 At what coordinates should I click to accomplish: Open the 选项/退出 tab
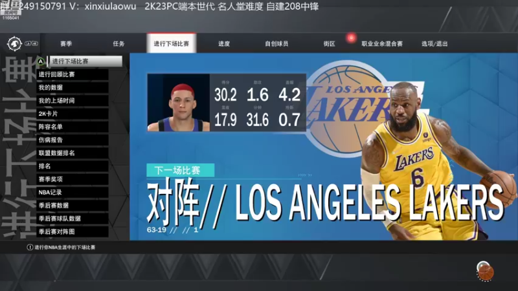coord(434,43)
